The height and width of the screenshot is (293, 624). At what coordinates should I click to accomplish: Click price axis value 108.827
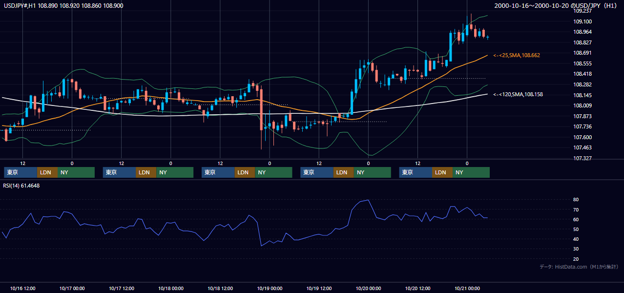tap(583, 42)
